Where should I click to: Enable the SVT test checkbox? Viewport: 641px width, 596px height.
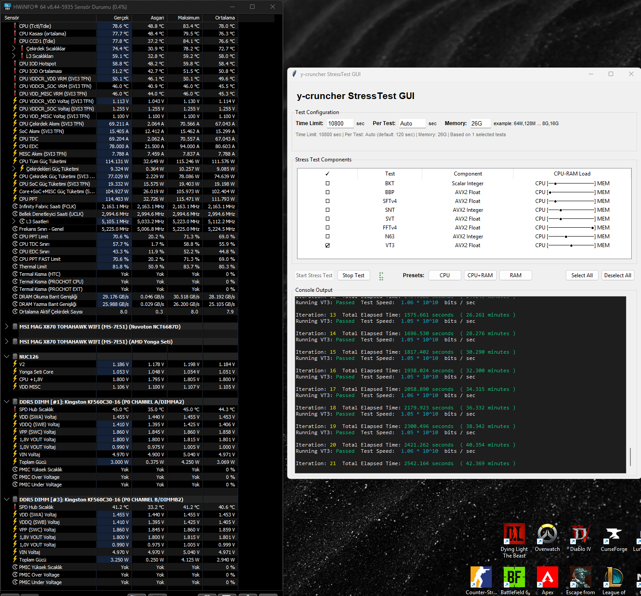pos(328,219)
